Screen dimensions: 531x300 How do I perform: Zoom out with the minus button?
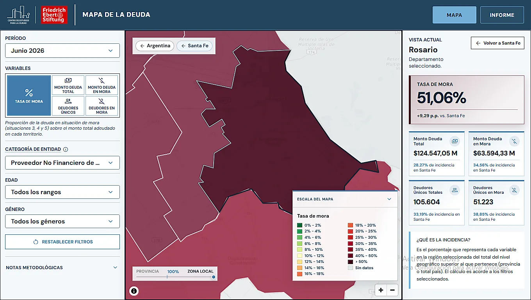point(392,290)
